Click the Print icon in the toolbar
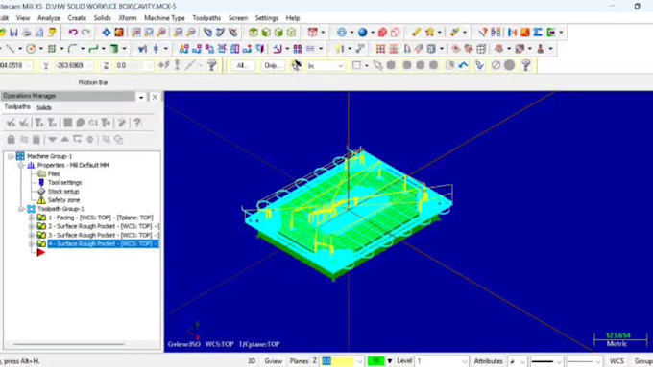653x367 pixels. coord(27,32)
